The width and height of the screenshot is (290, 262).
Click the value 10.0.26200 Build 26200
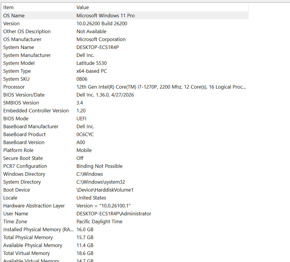coord(102,23)
